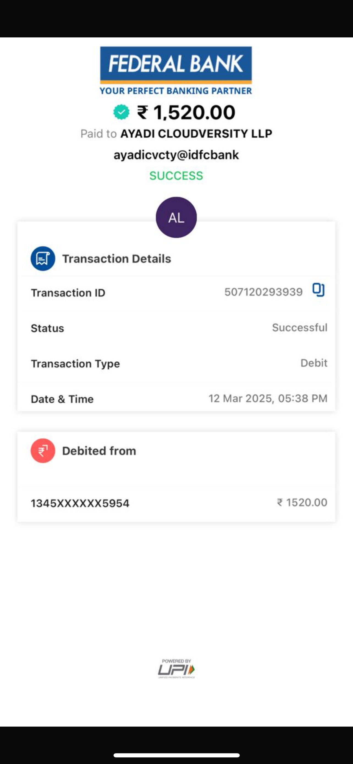Tap the Debited from section heading
This screenshot has height=764, width=353.
point(99,451)
